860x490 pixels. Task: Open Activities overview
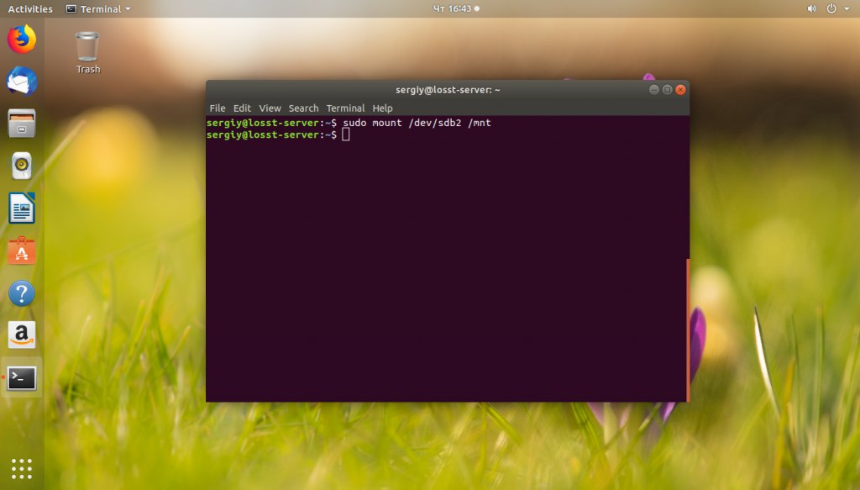tap(30, 8)
